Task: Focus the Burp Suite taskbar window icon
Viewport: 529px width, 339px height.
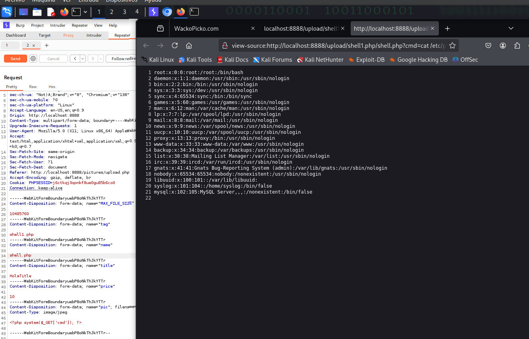Action: [153, 12]
